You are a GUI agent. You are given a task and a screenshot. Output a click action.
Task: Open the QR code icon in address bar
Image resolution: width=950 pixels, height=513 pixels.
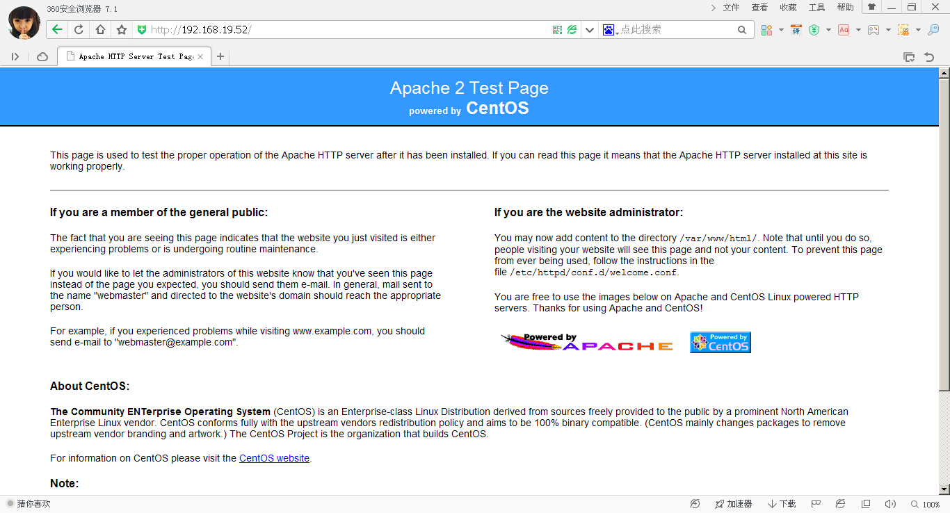(x=557, y=30)
